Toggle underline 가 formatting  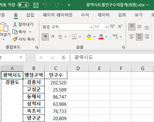[x=60, y=37]
